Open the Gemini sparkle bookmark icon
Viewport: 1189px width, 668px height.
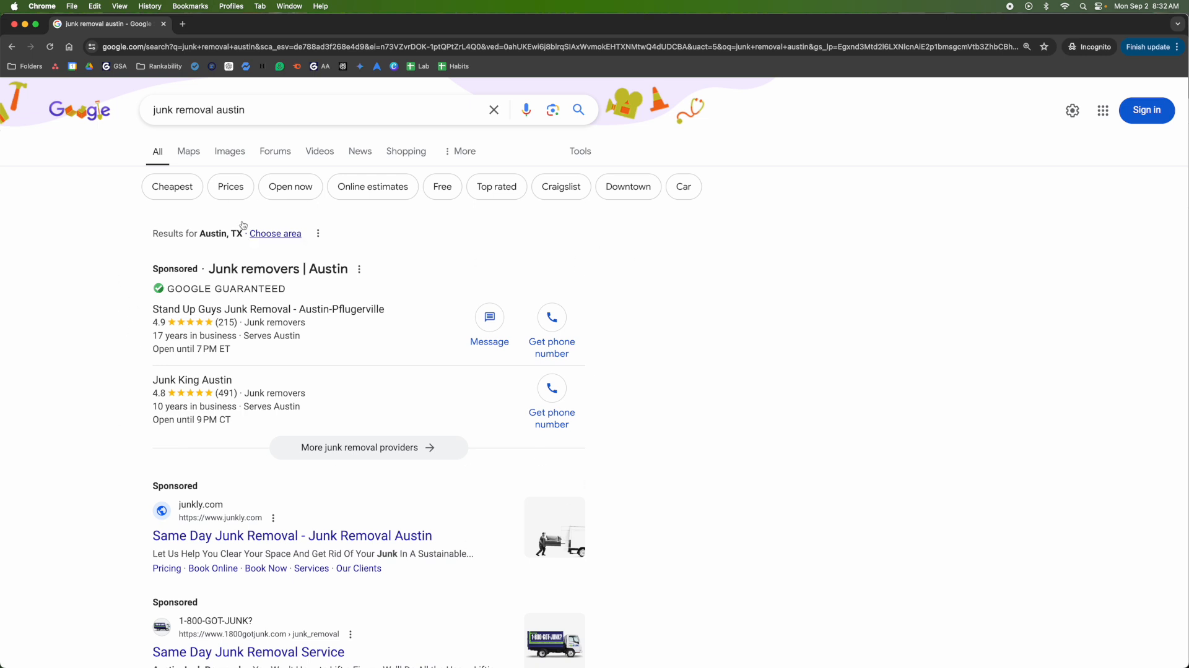point(360,66)
